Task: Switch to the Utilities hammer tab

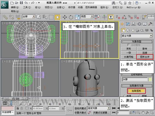Action: (150, 24)
